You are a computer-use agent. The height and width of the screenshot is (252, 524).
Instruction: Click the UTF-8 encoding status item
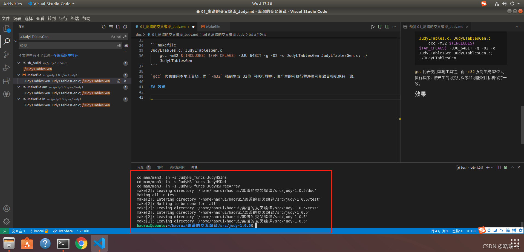click(471, 231)
